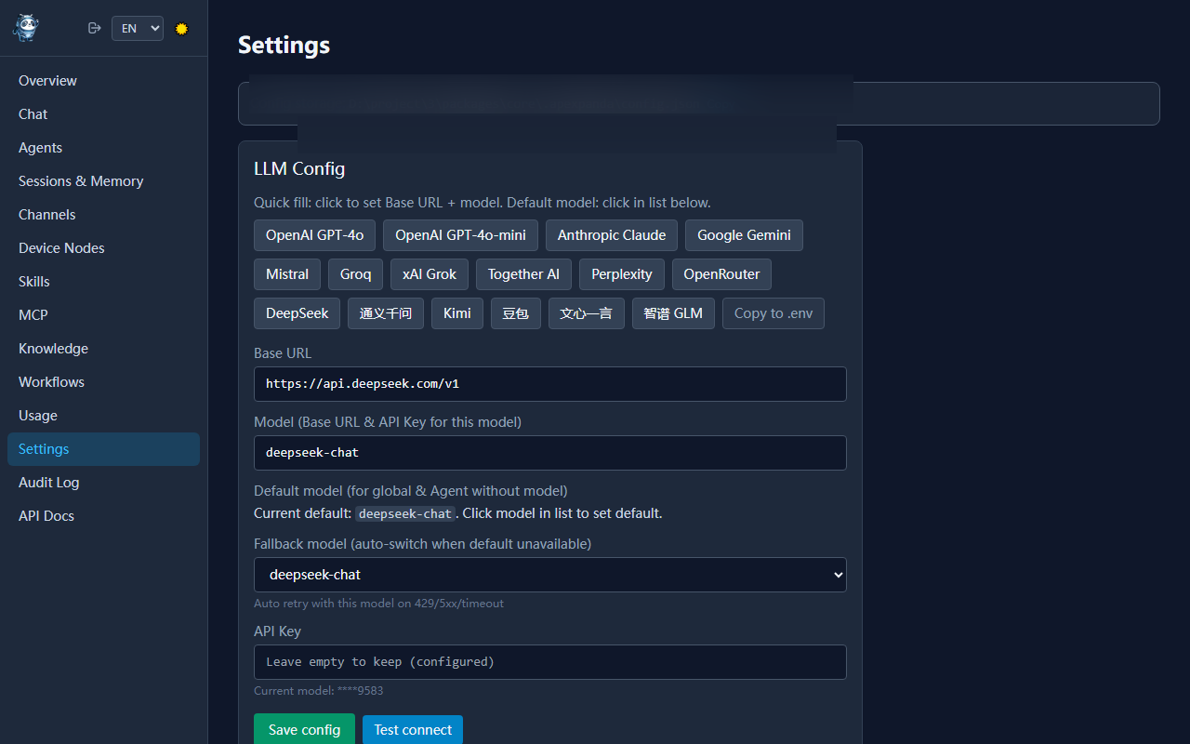Open the EN language dropdown
Image resolution: width=1190 pixels, height=744 pixels.
[x=138, y=29]
